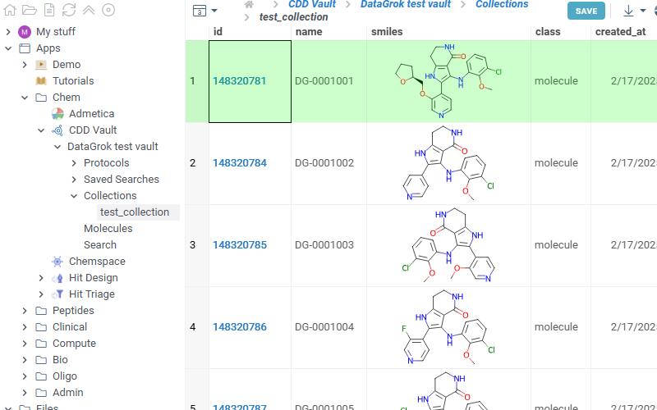
Task: Click the refresh arrows icon
Action: tap(69, 10)
